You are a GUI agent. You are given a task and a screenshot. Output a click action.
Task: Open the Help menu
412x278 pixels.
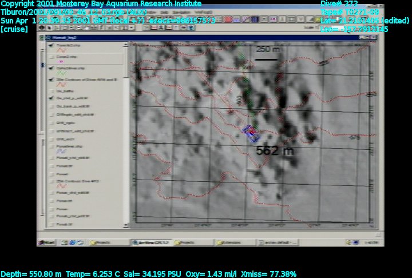coord(165,11)
